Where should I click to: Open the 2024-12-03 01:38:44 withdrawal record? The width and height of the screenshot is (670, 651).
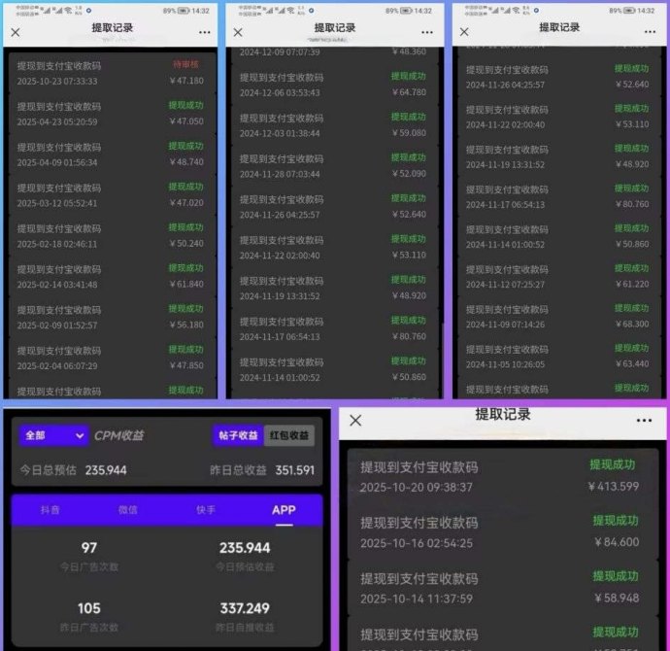[x=334, y=125]
